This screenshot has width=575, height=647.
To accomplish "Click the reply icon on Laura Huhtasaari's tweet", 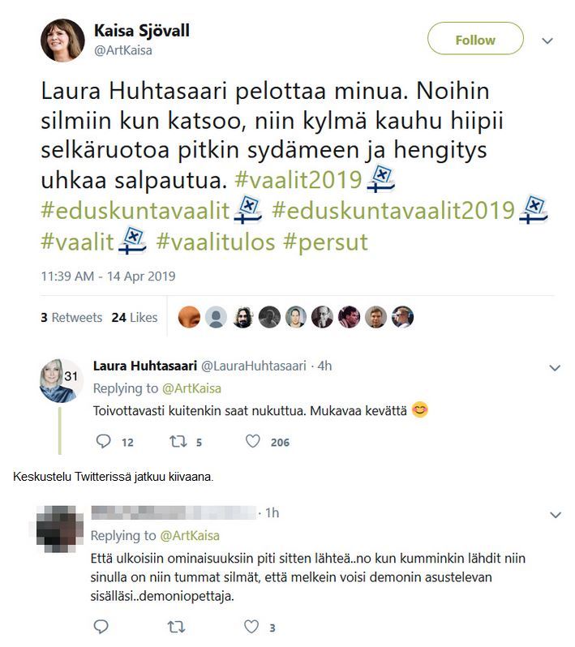I will 103,442.
